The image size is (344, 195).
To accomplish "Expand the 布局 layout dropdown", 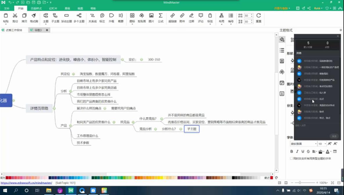I will [221, 18].
